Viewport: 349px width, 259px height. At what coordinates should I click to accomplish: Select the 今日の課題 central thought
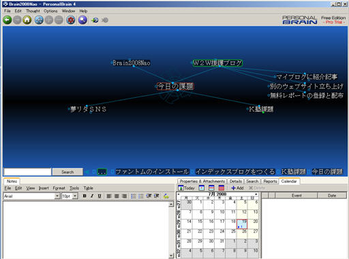[175, 86]
